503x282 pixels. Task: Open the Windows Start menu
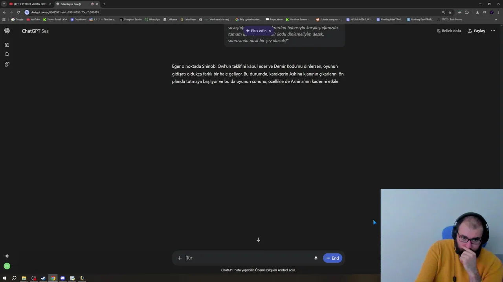point(5,278)
